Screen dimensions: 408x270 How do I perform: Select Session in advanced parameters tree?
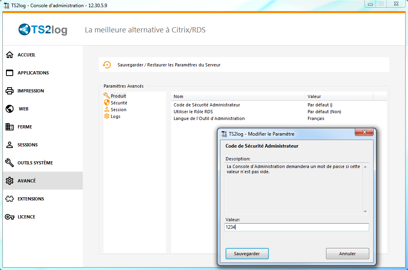coord(118,110)
